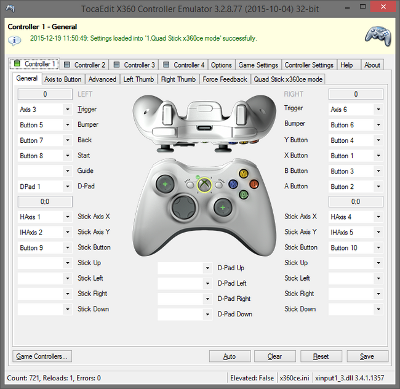Open Quad Stick x360ce mode sub-tab
400x389 pixels.
(288, 79)
